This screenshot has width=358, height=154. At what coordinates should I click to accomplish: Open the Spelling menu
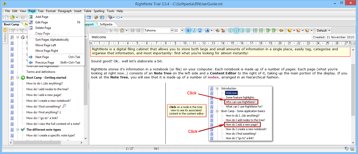click(x=99, y=11)
